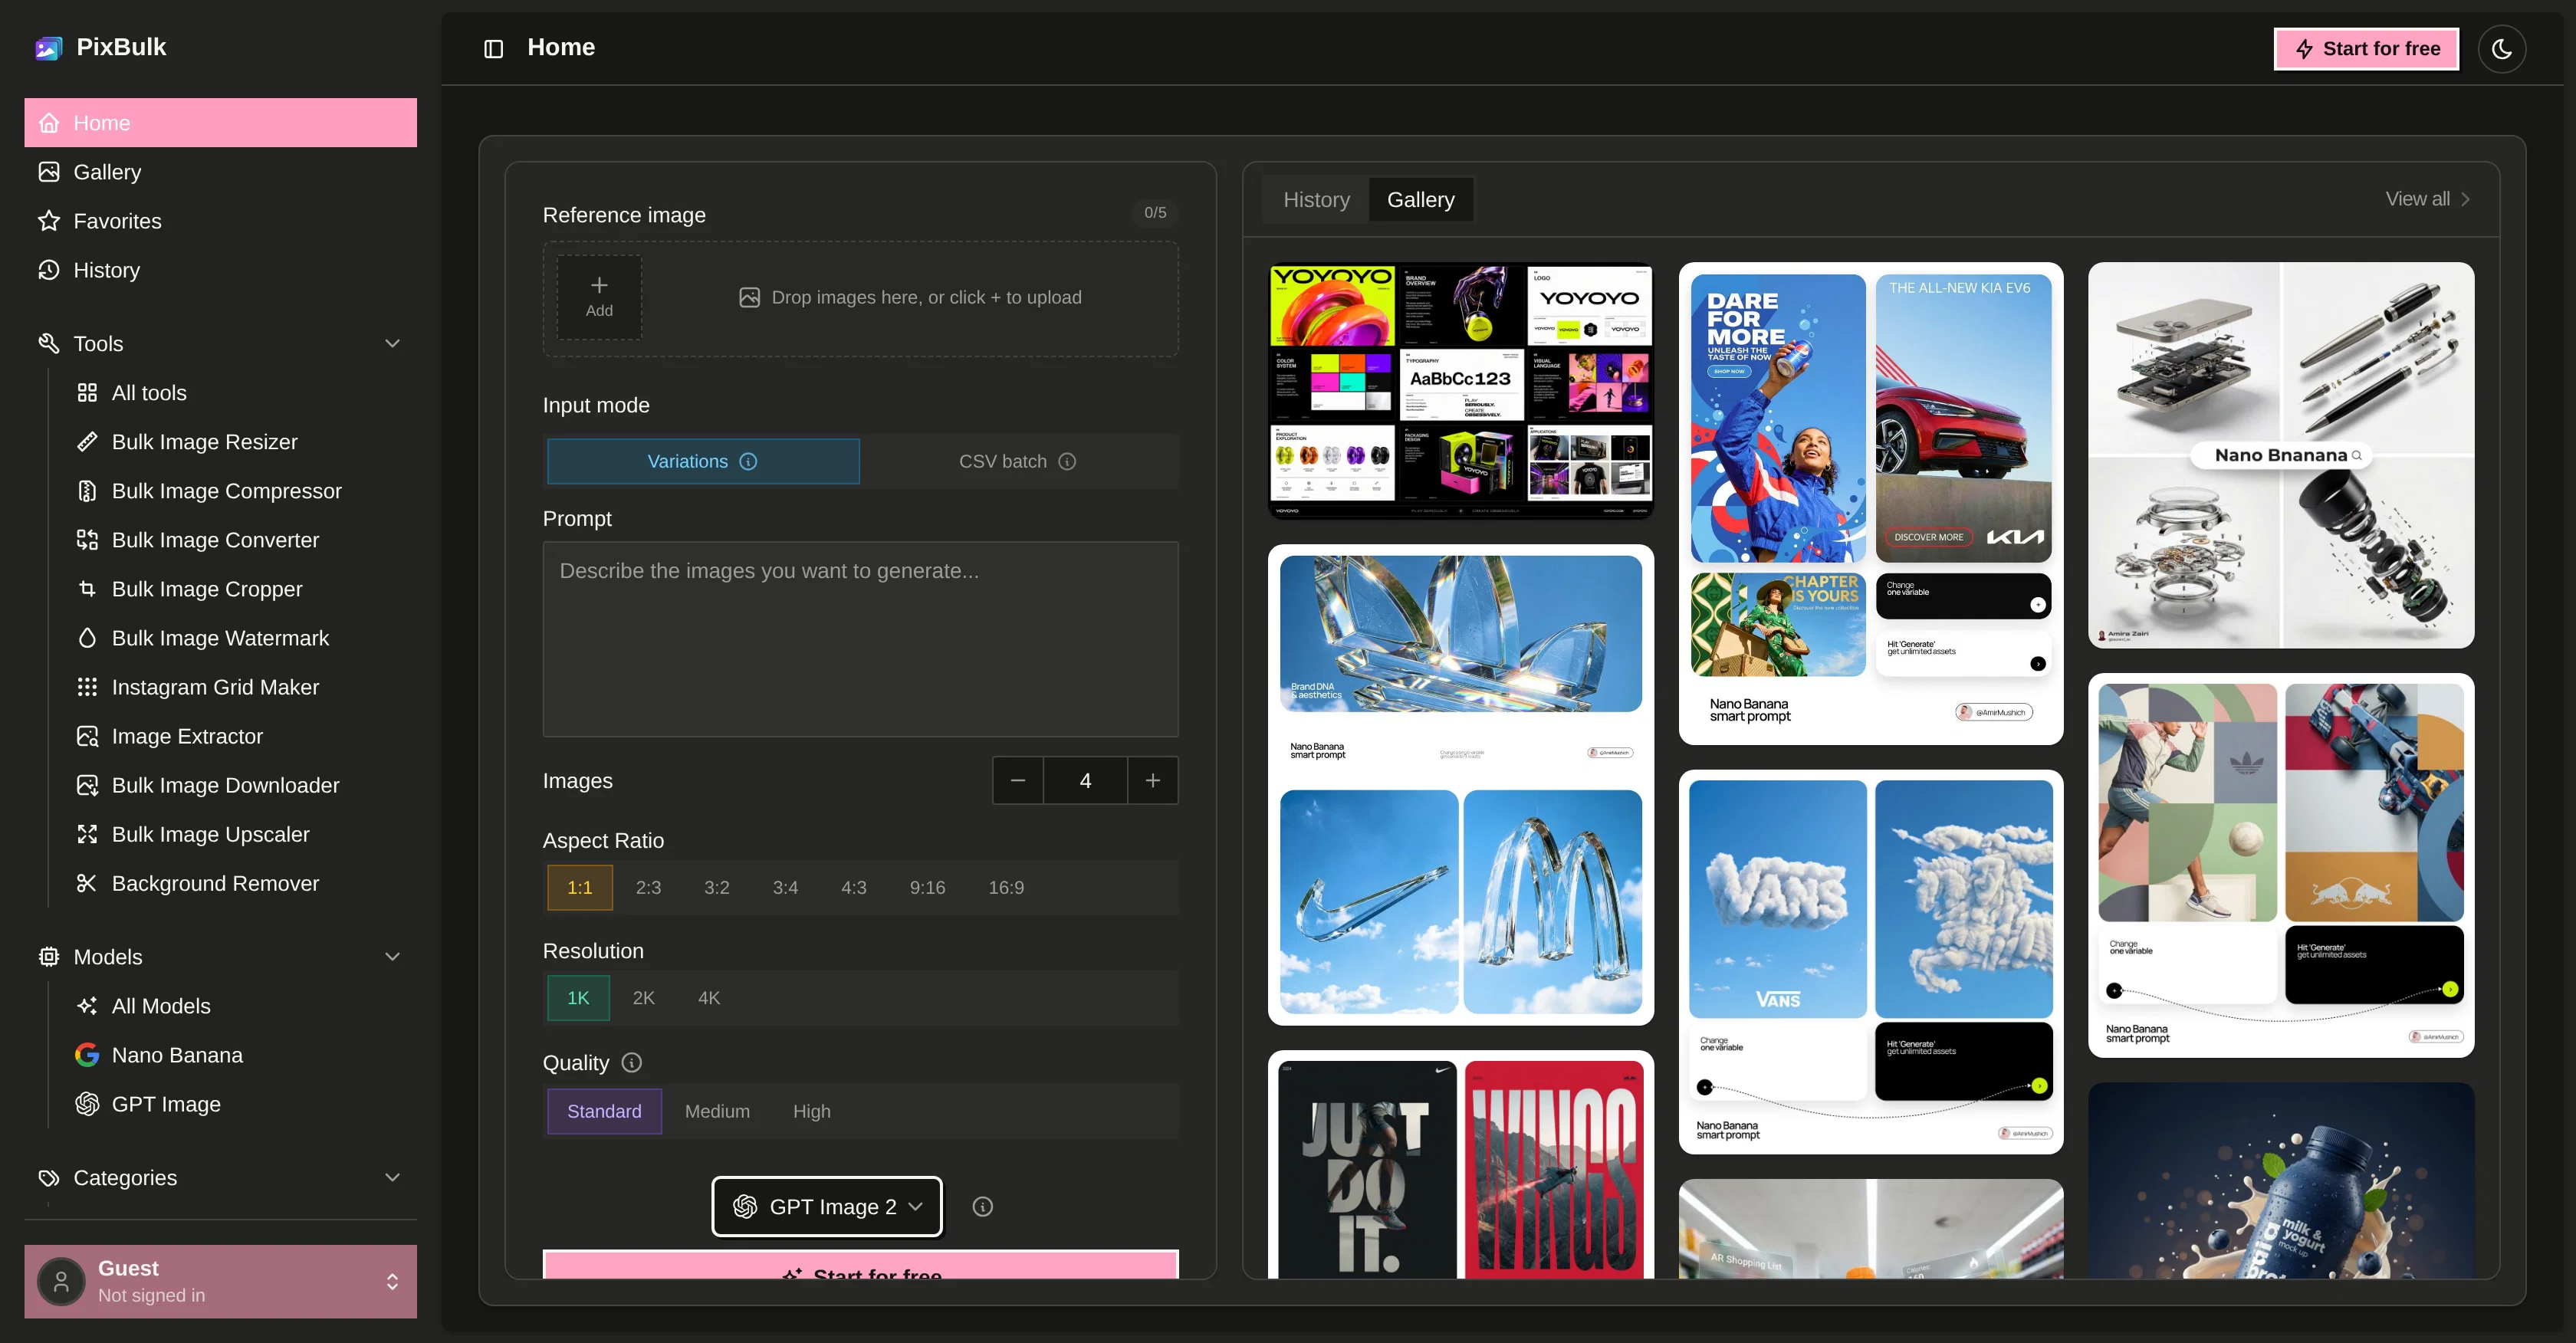Set quality to High
This screenshot has width=2576, height=1343.
tap(812, 1111)
